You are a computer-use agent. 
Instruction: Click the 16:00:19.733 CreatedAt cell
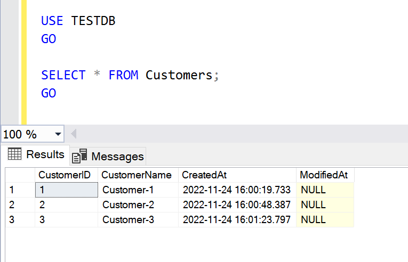pyautogui.click(x=237, y=190)
